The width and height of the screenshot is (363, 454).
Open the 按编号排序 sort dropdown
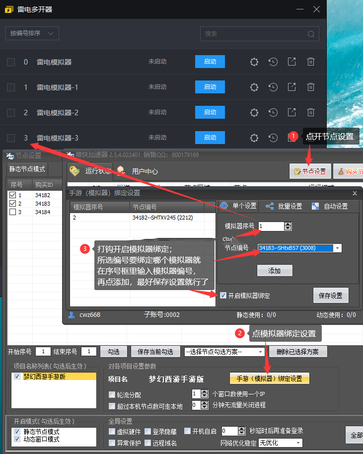click(x=32, y=33)
